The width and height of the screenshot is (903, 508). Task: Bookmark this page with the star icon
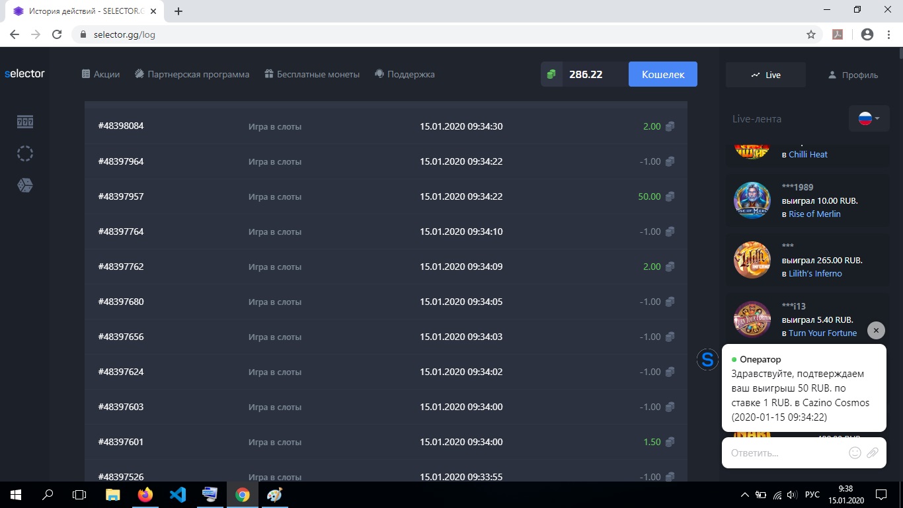(811, 34)
